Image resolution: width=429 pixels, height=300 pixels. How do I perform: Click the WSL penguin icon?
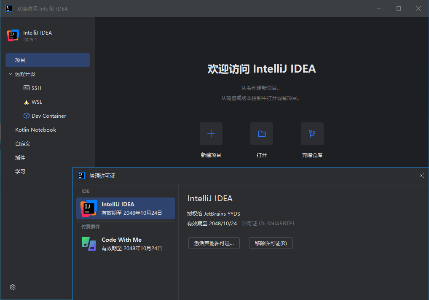pos(27,102)
